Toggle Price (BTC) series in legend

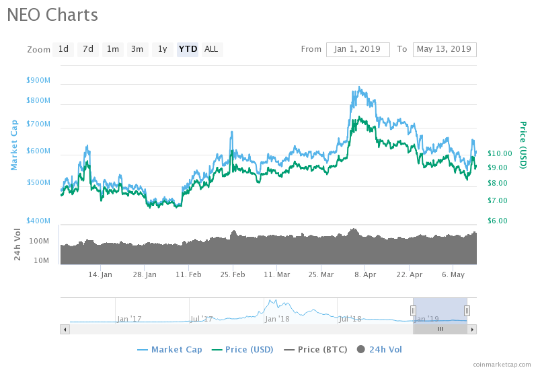pyautogui.click(x=315, y=350)
